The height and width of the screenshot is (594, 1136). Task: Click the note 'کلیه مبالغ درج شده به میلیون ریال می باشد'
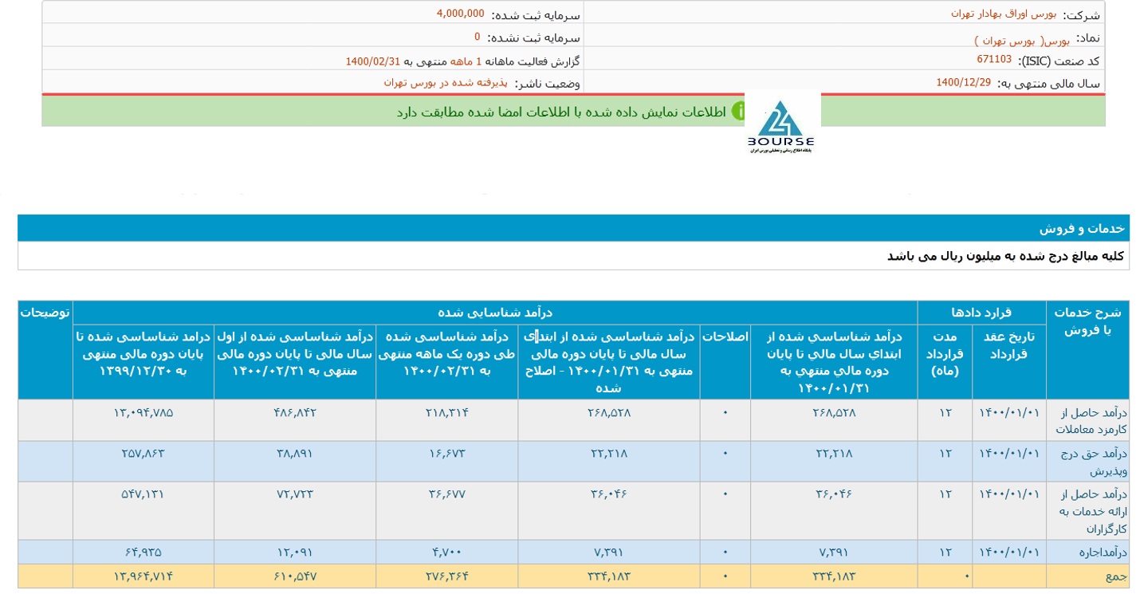[1005, 256]
